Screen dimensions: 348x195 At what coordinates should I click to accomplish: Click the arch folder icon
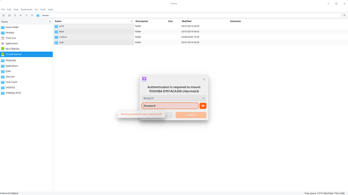coord(56,26)
